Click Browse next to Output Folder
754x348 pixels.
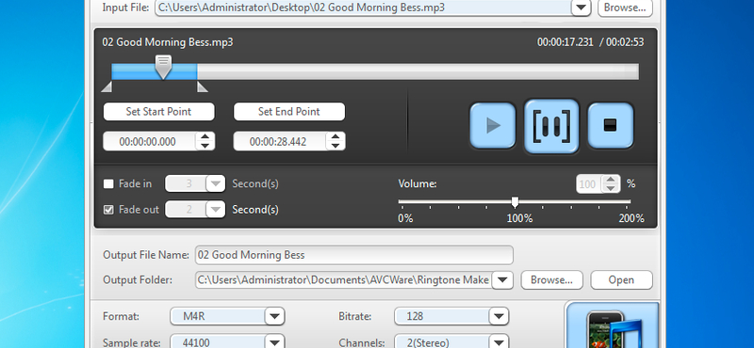pos(551,280)
